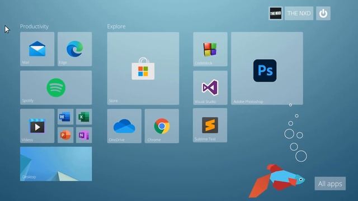Viewport: 358px width, 201px height.
Task: Open the Videos tile
Action: tap(37, 126)
